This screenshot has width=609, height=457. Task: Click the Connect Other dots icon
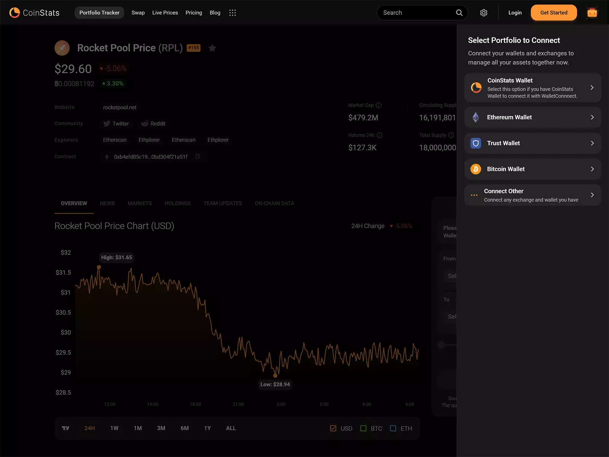tap(474, 195)
